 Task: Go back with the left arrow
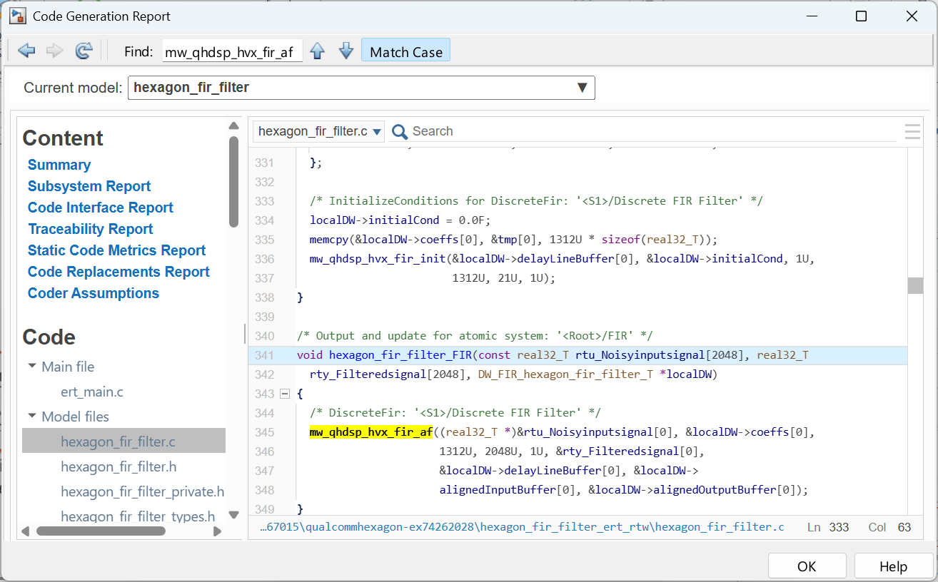pos(26,51)
